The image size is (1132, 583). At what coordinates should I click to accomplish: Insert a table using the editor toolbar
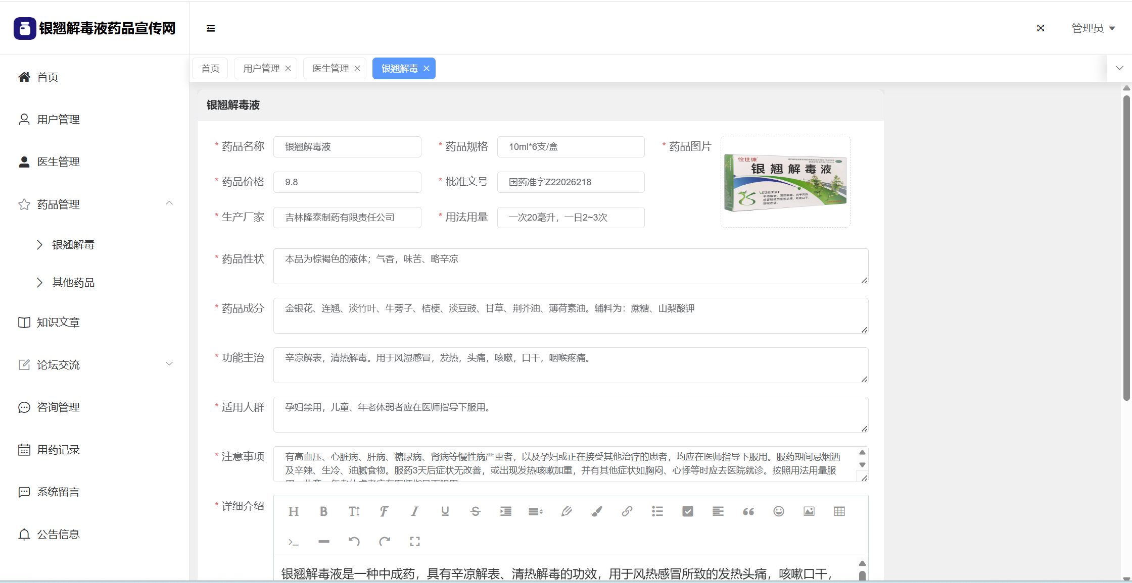click(839, 511)
